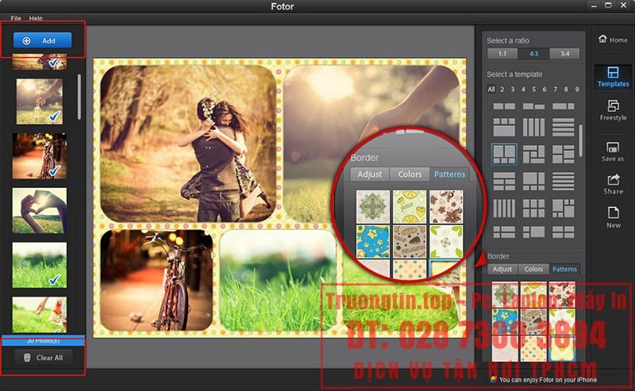Filter templates by All
The height and width of the screenshot is (391, 635).
[x=491, y=89]
